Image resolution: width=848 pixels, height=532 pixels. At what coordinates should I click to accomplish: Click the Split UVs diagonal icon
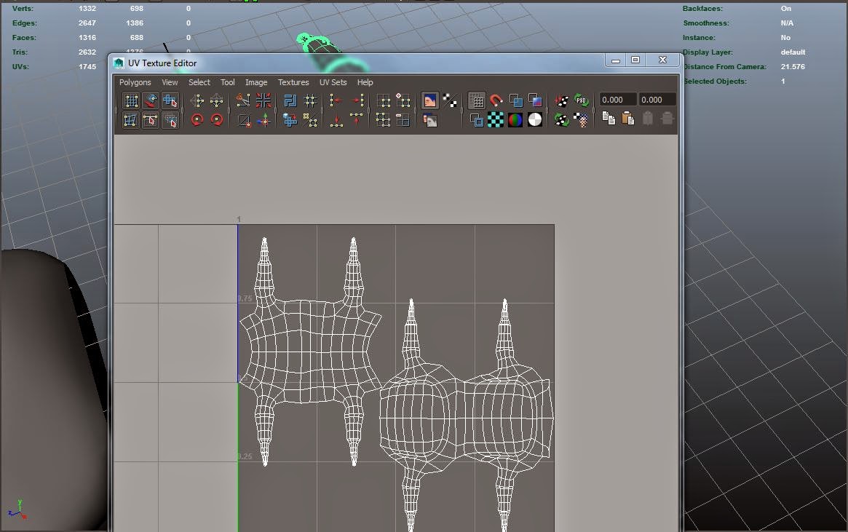pos(243,120)
